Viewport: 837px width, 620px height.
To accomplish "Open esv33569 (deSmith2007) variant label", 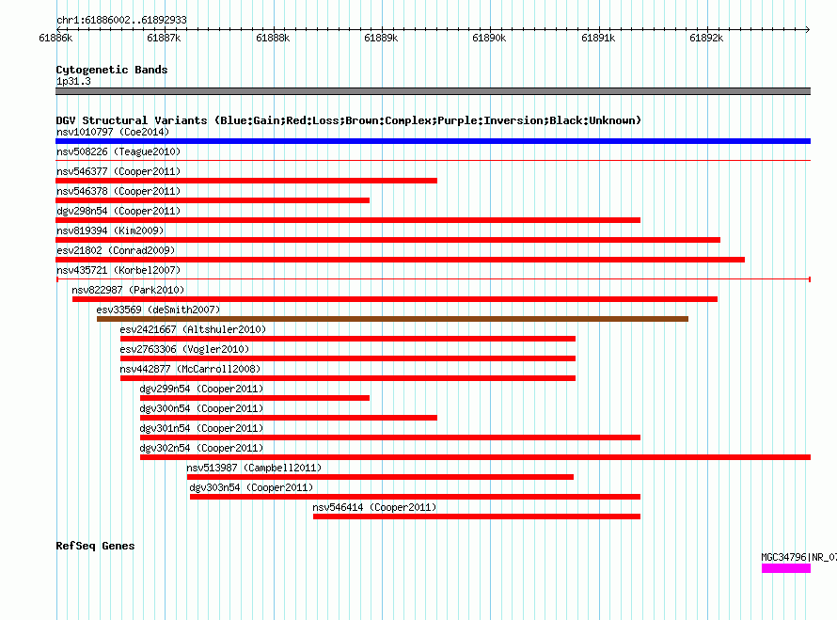I will 158,310.
